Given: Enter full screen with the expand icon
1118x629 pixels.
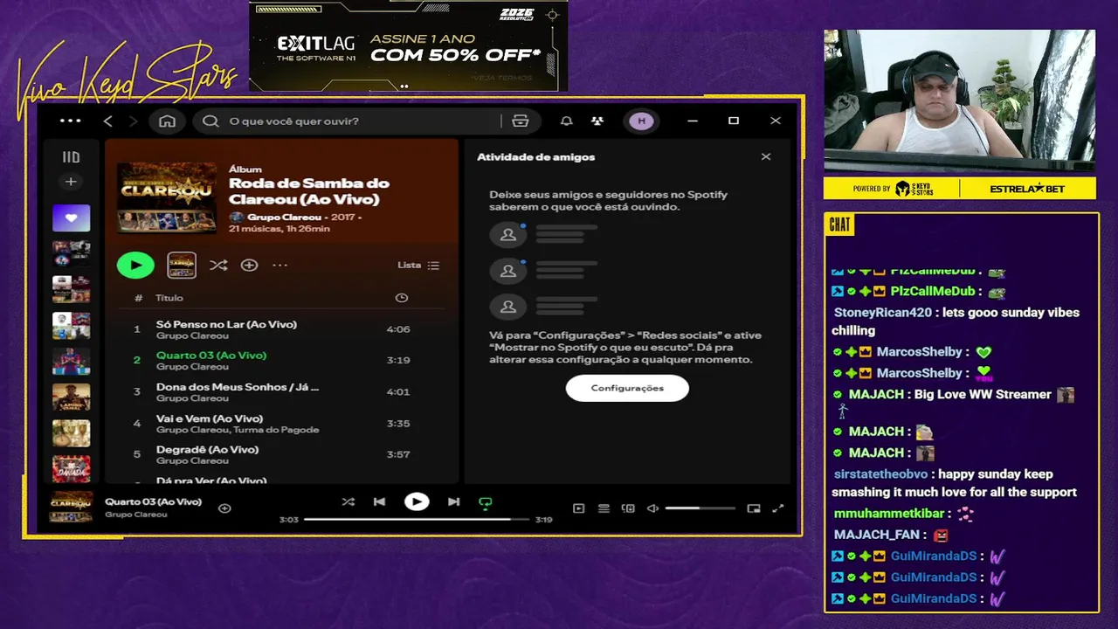Looking at the screenshot, I should click(x=778, y=508).
